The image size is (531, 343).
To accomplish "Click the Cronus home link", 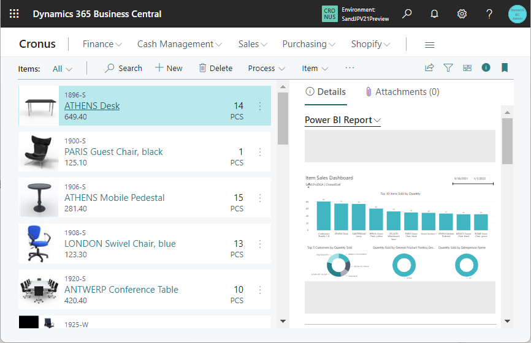I will point(37,44).
